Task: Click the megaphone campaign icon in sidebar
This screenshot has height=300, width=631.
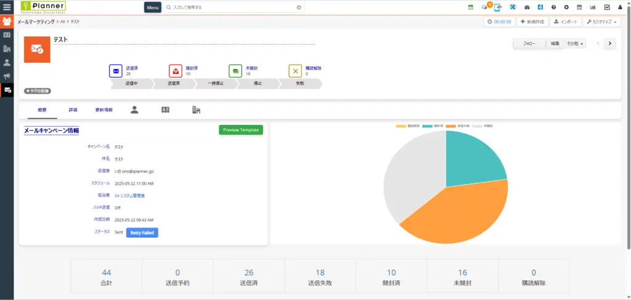Action: (7, 76)
